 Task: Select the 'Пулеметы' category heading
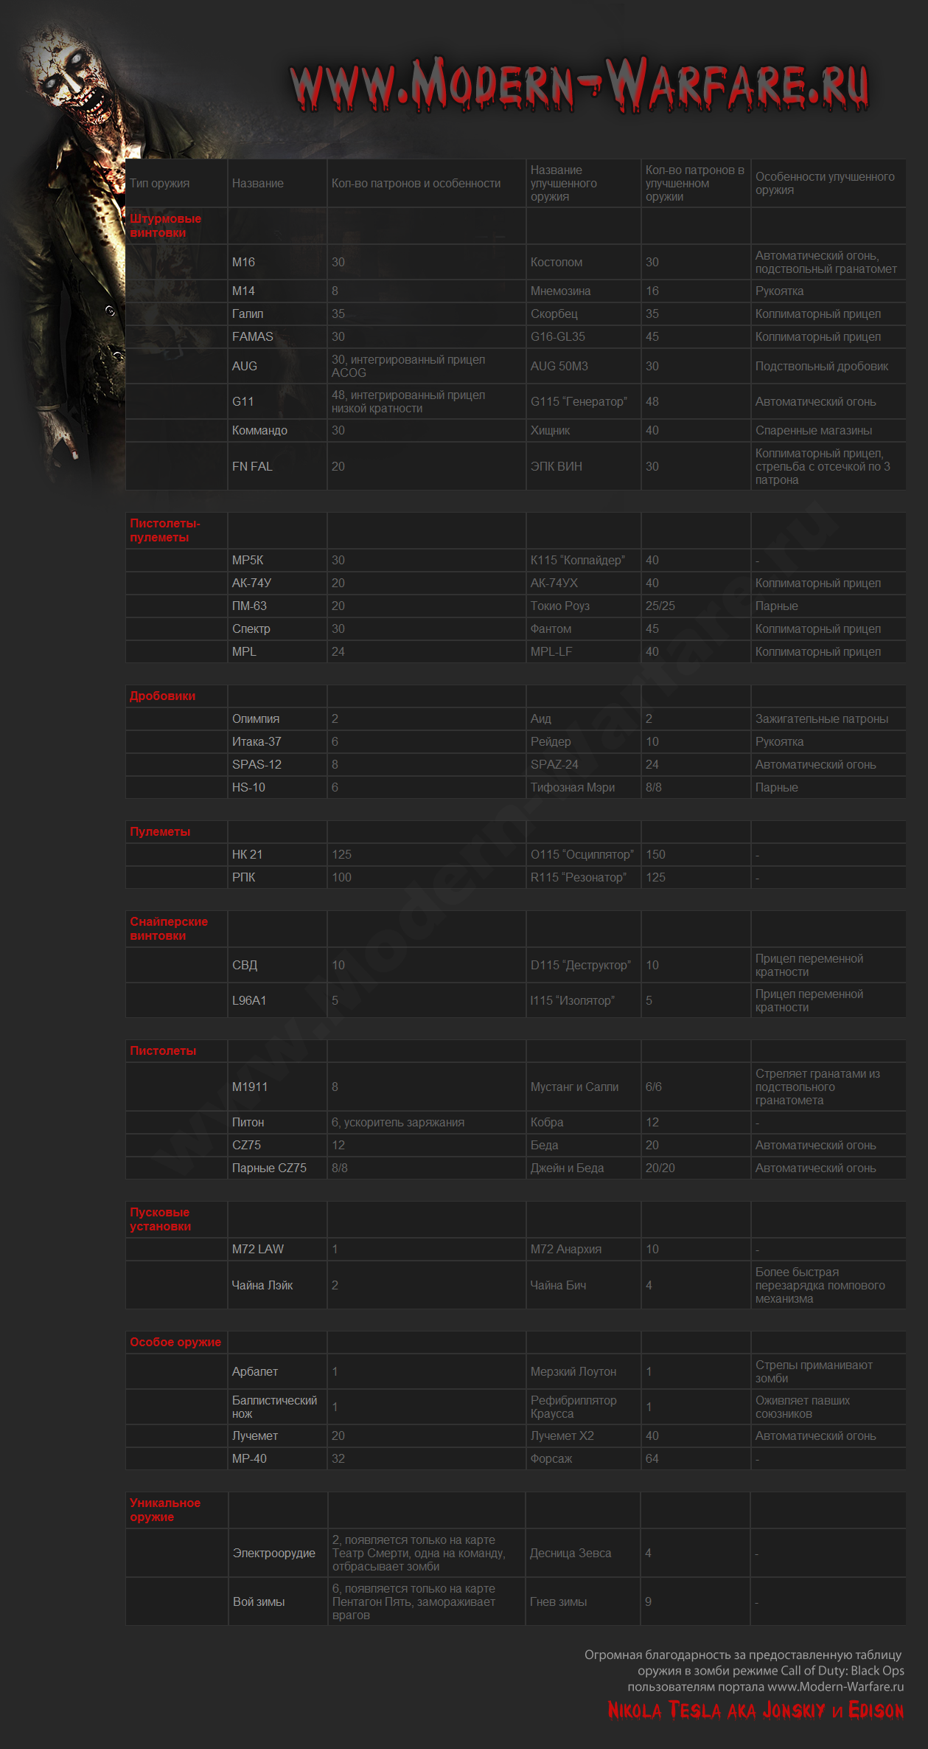(160, 832)
